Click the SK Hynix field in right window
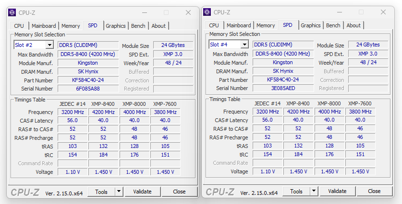Image resolution: width=402 pixels, height=204 pixels. [x=283, y=71]
